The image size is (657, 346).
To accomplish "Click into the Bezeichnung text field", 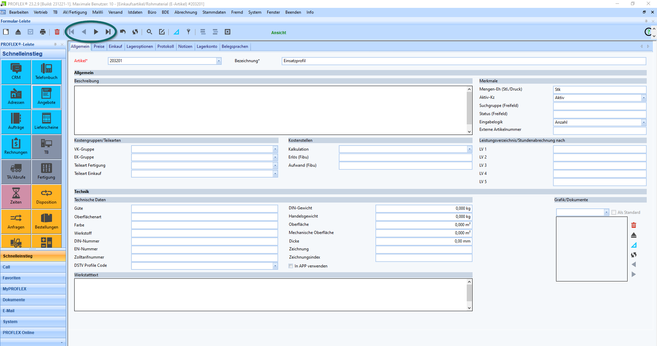I will pos(464,61).
